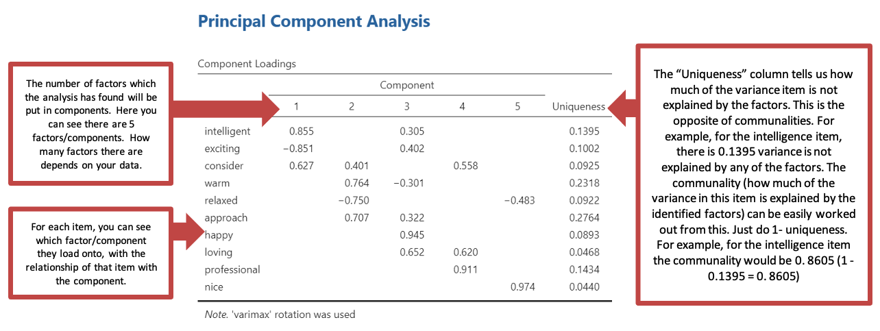Click the 0.974 loading for nice
The height and width of the screenshot is (331, 880).
tap(522, 287)
